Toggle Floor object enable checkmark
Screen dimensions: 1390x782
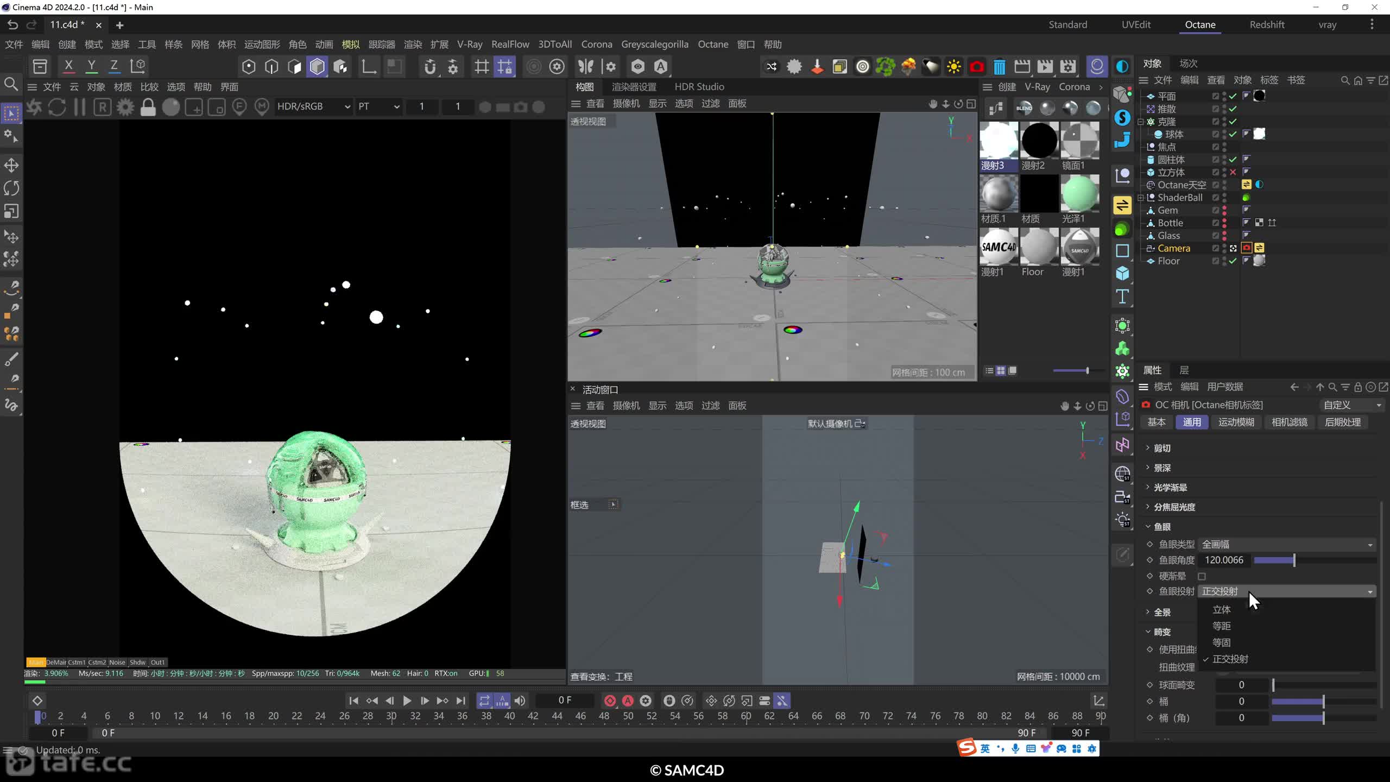tap(1233, 261)
